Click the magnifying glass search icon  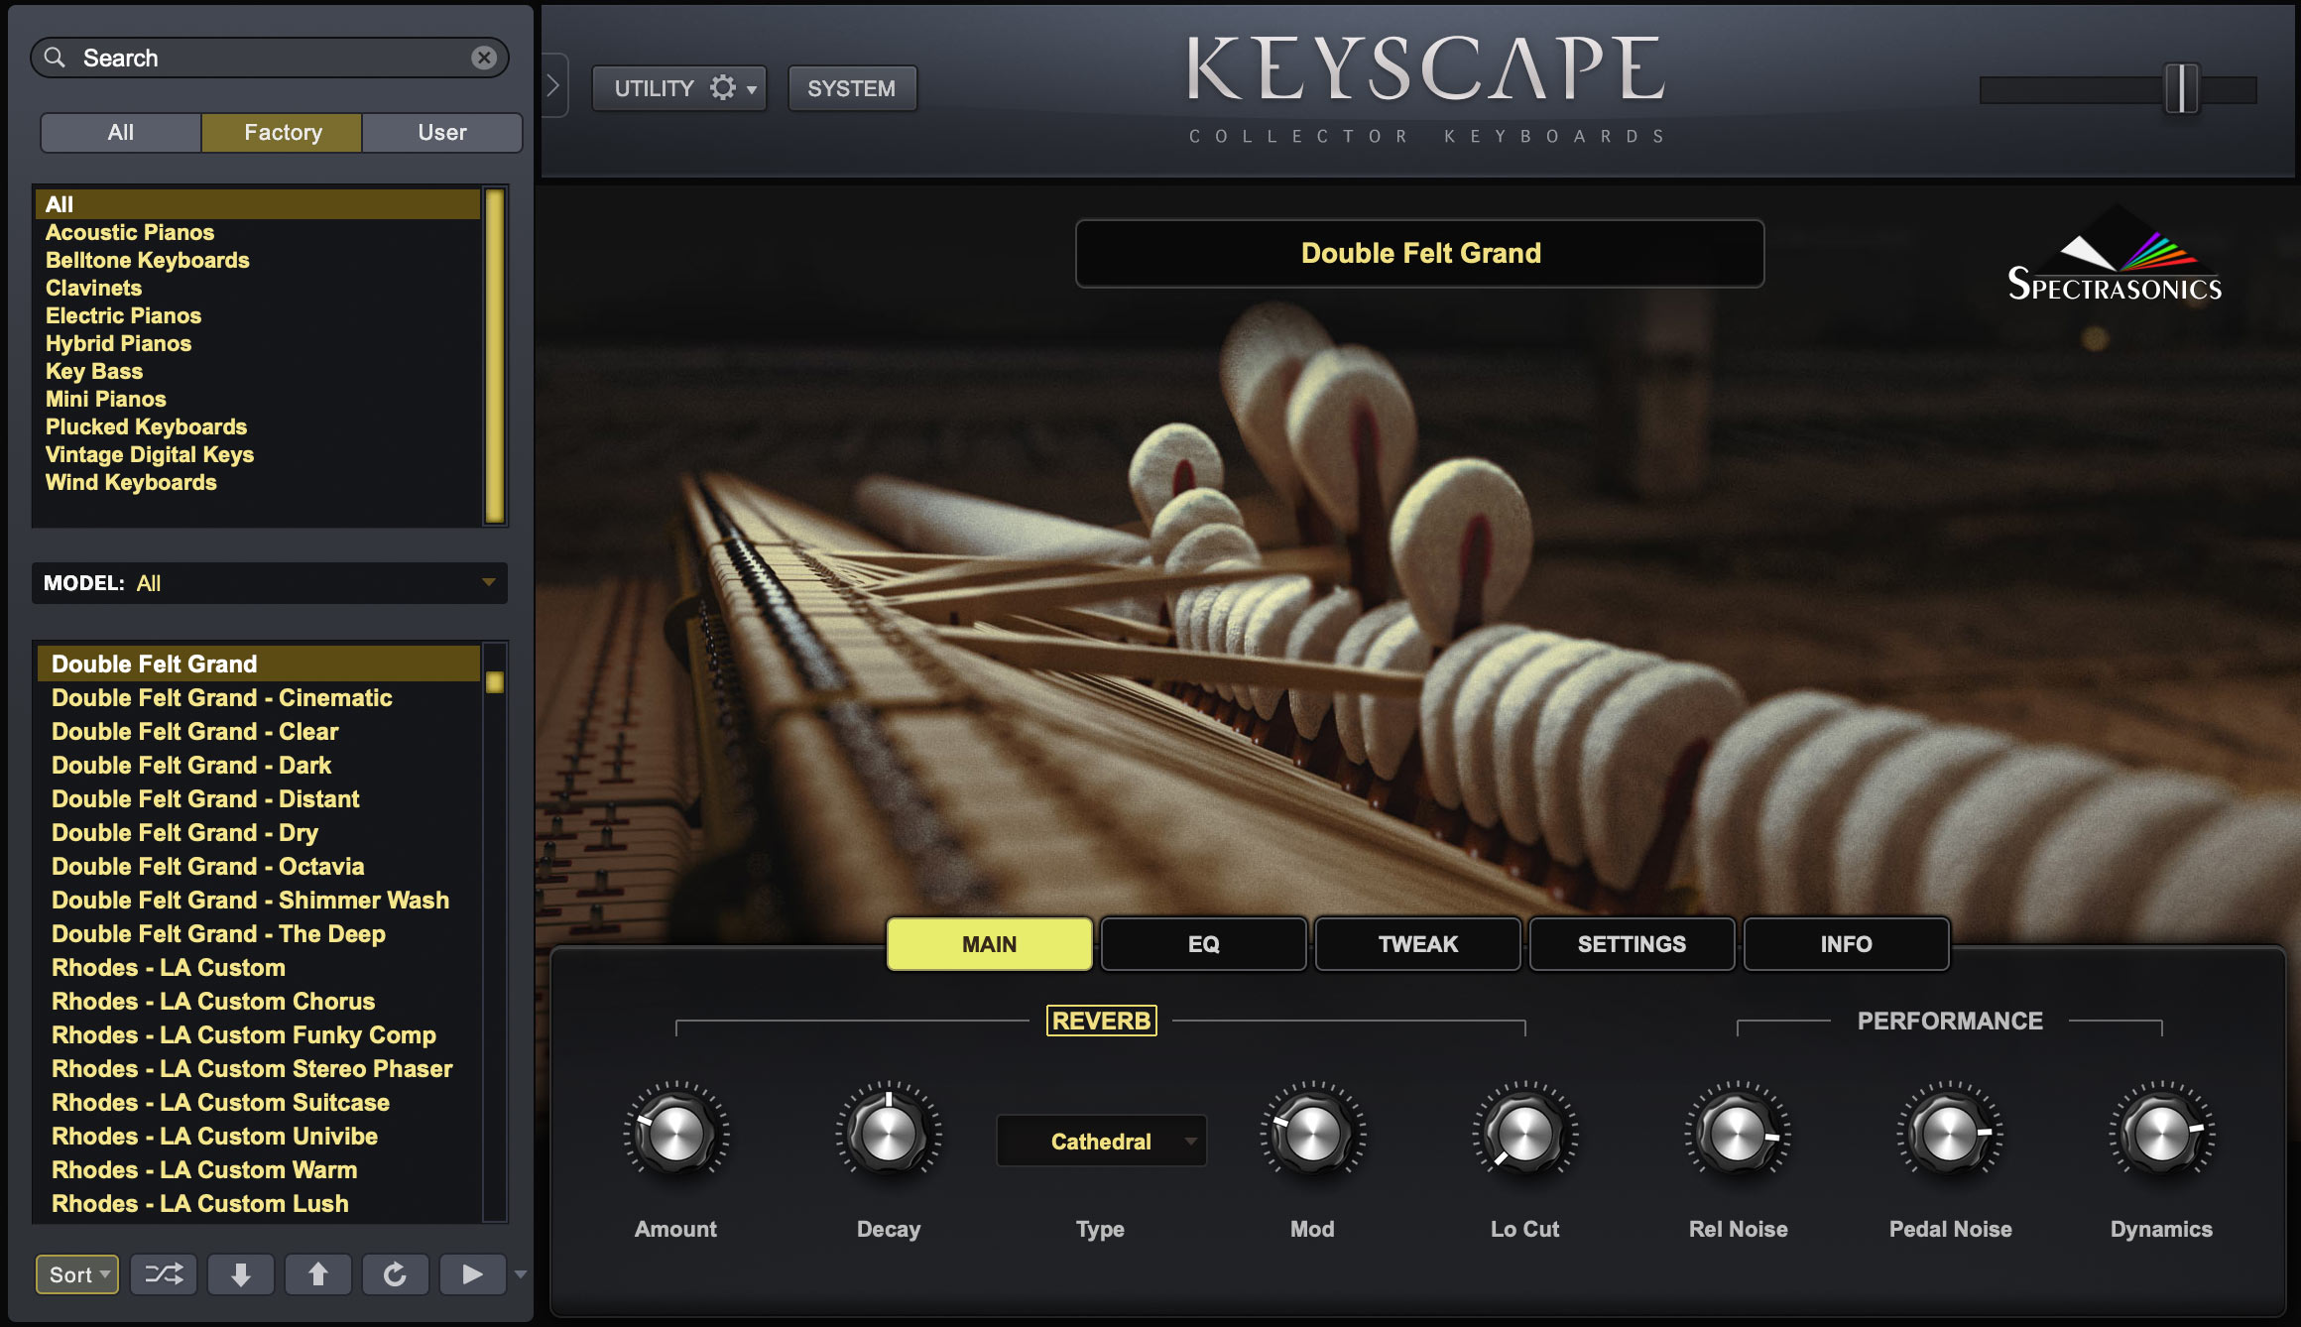click(x=55, y=57)
